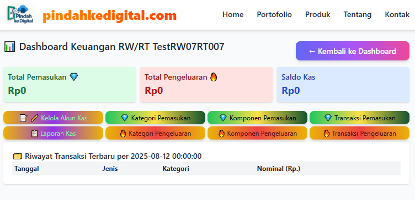Click the fire icon on Transaksi Pengeluaran
This screenshot has width=415, height=200.
pyautogui.click(x=327, y=134)
